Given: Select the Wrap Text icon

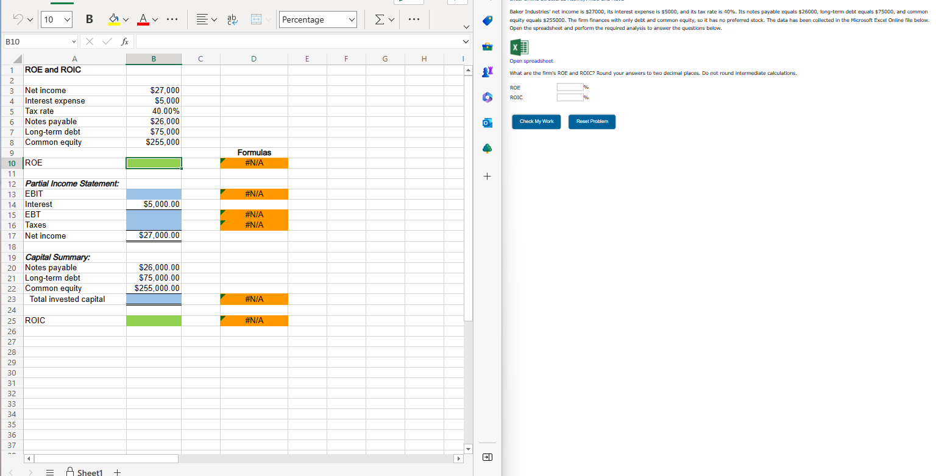Looking at the screenshot, I should [232, 19].
